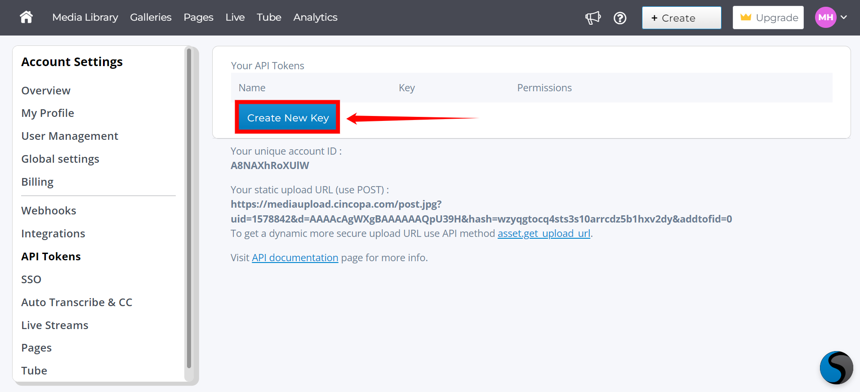Open Auto Transcribe & CC settings
The height and width of the screenshot is (392, 860).
pyautogui.click(x=77, y=303)
